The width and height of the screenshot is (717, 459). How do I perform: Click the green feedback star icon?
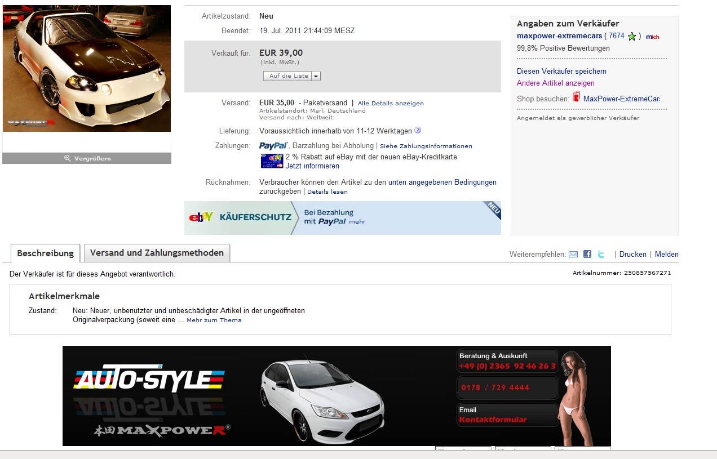coord(632,37)
